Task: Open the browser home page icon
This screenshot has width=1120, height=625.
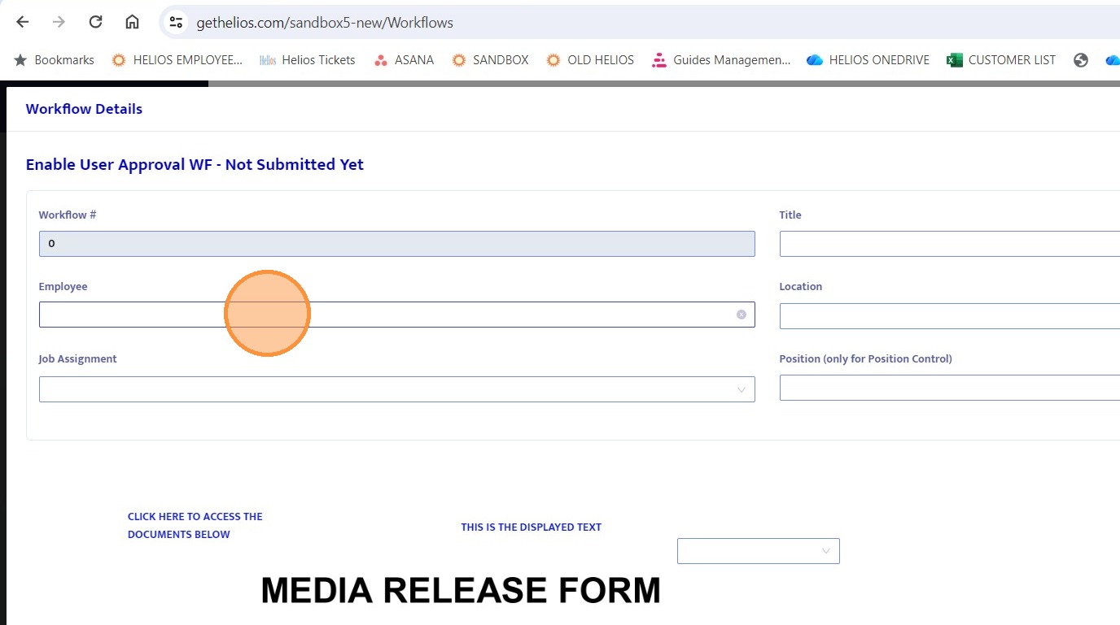Action: pyautogui.click(x=132, y=22)
